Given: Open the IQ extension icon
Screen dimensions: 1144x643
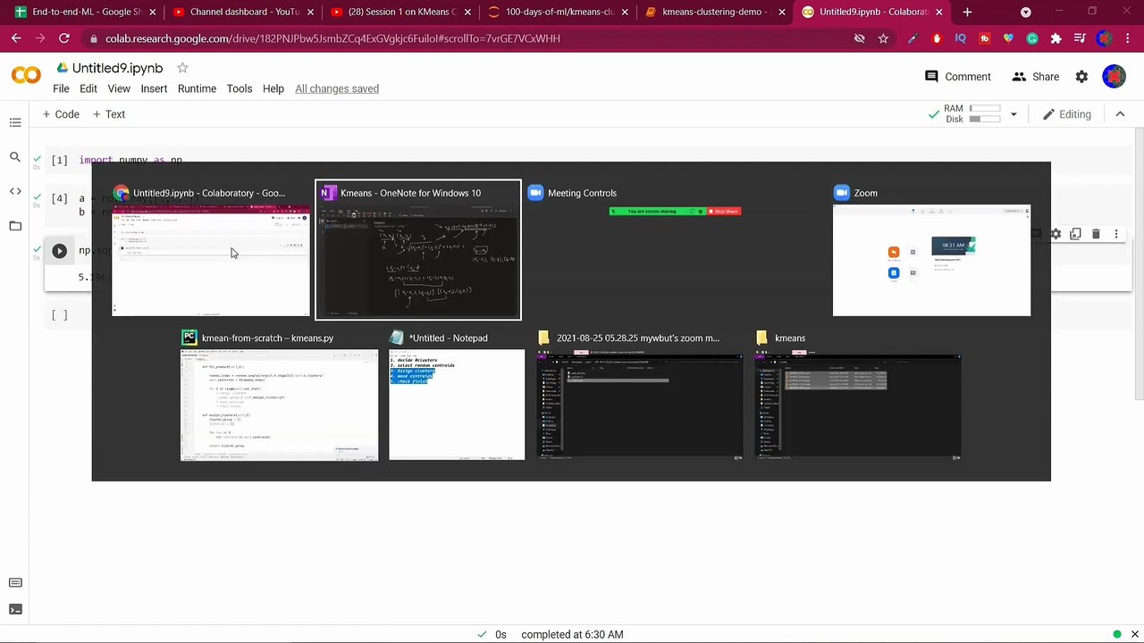Looking at the screenshot, I should click(961, 38).
